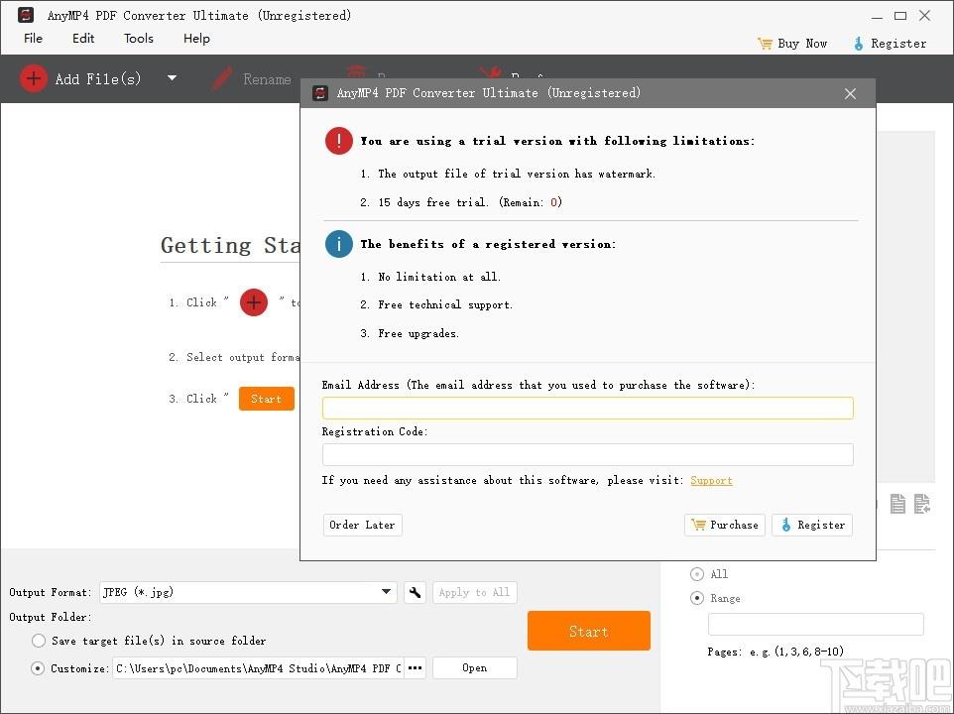
Task: Open output settings wrench icon
Action: coord(415,592)
